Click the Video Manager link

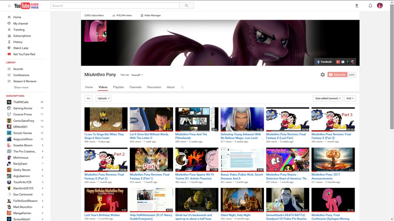pyautogui.click(x=151, y=15)
